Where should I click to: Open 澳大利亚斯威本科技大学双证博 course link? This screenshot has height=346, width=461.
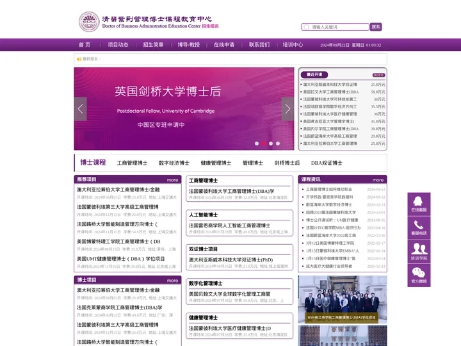coord(330,85)
